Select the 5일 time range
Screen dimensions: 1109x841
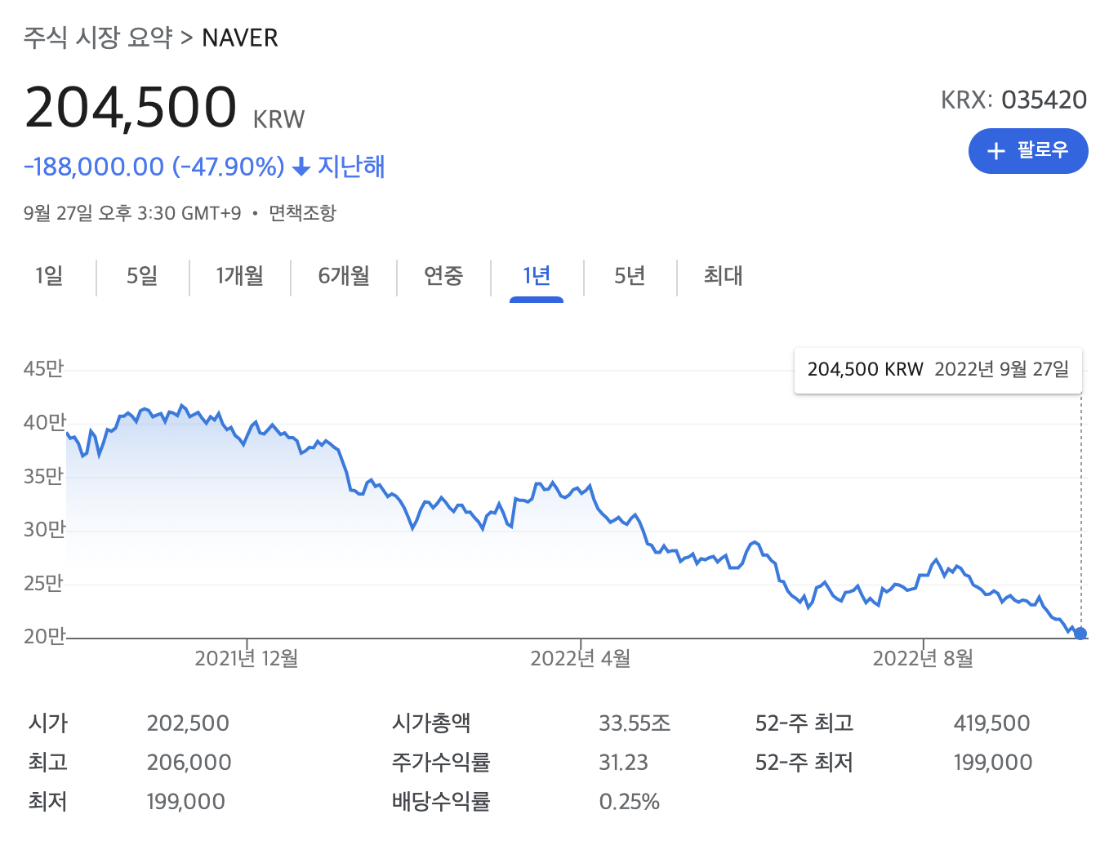[x=141, y=277]
